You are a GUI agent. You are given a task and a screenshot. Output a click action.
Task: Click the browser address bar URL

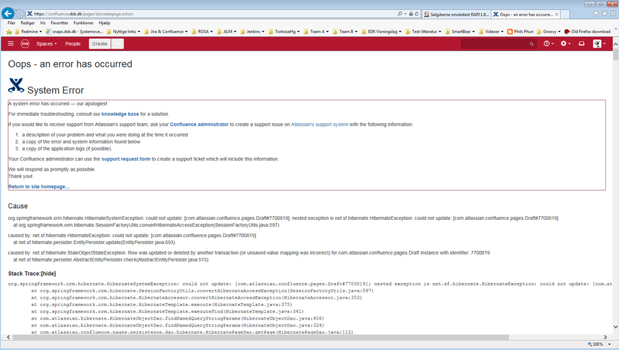tap(84, 14)
